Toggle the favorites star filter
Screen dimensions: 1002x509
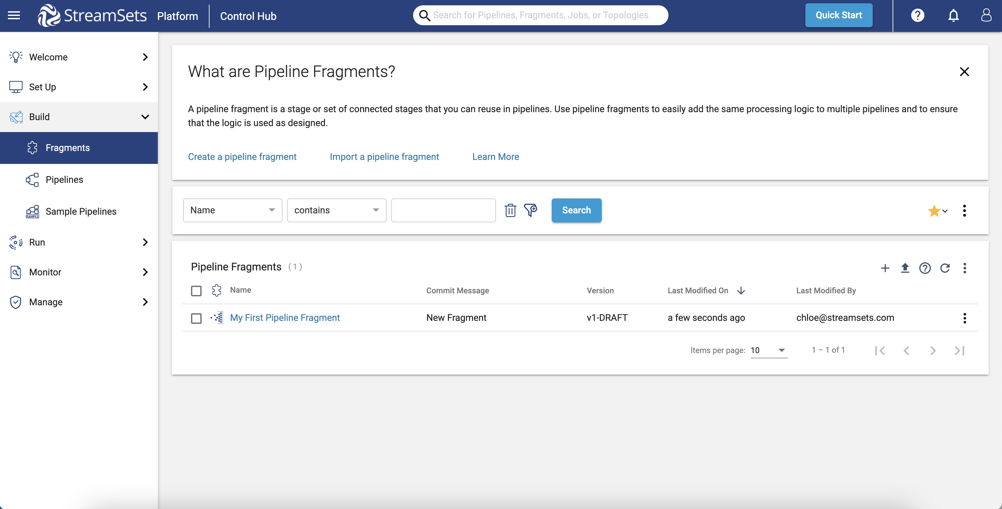tap(935, 210)
